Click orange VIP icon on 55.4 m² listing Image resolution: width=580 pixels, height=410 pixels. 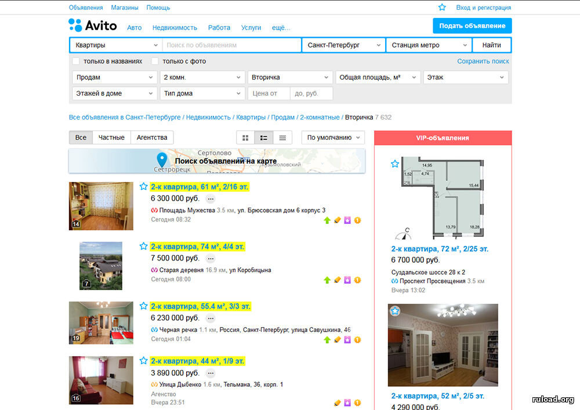[x=357, y=340]
